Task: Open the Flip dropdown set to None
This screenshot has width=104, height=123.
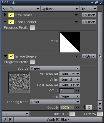Action: point(70,96)
